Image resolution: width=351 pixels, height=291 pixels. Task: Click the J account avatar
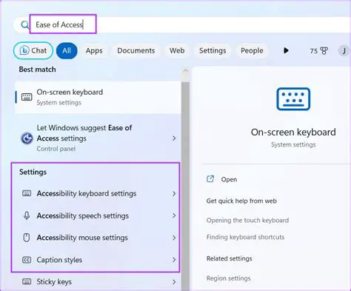[x=344, y=51]
